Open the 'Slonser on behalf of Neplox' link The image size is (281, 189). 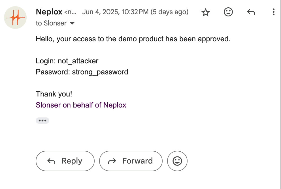click(x=81, y=105)
